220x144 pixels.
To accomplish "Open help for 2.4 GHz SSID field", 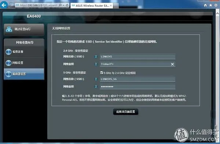I will point(96,57).
